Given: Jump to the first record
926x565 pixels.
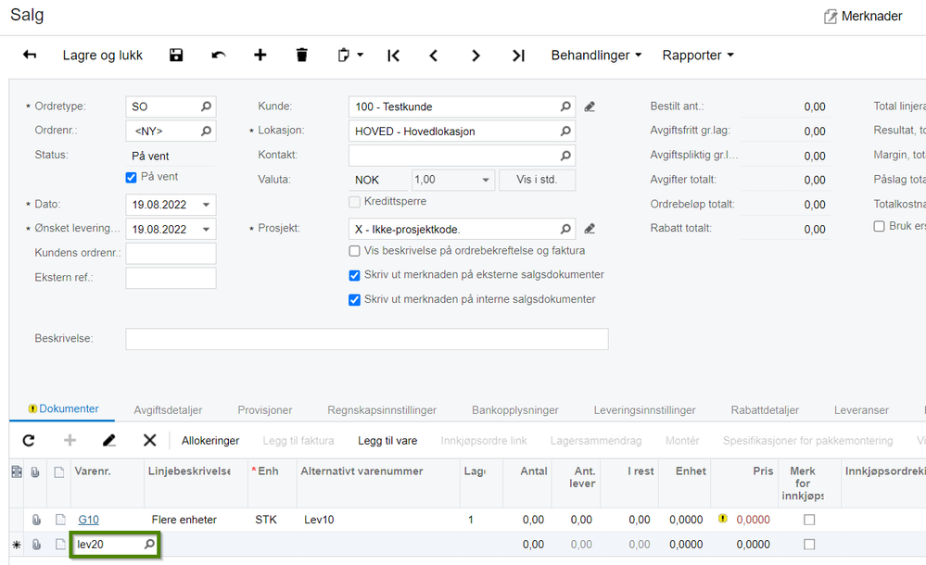Looking at the screenshot, I should (x=393, y=56).
